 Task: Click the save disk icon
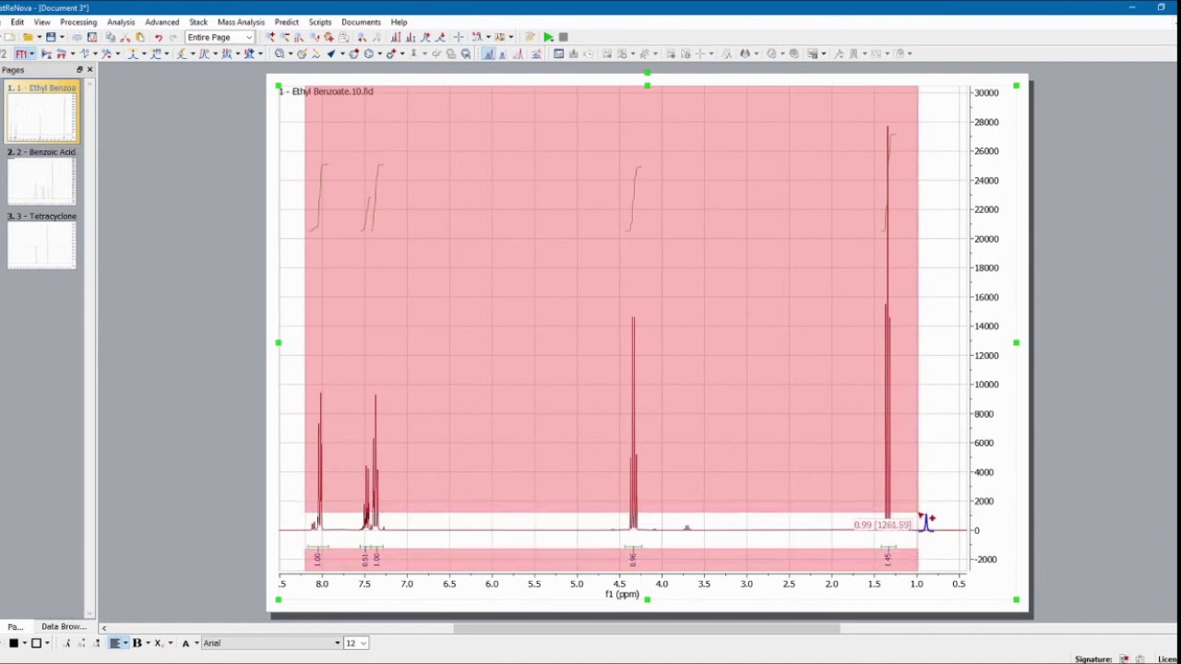coord(51,37)
